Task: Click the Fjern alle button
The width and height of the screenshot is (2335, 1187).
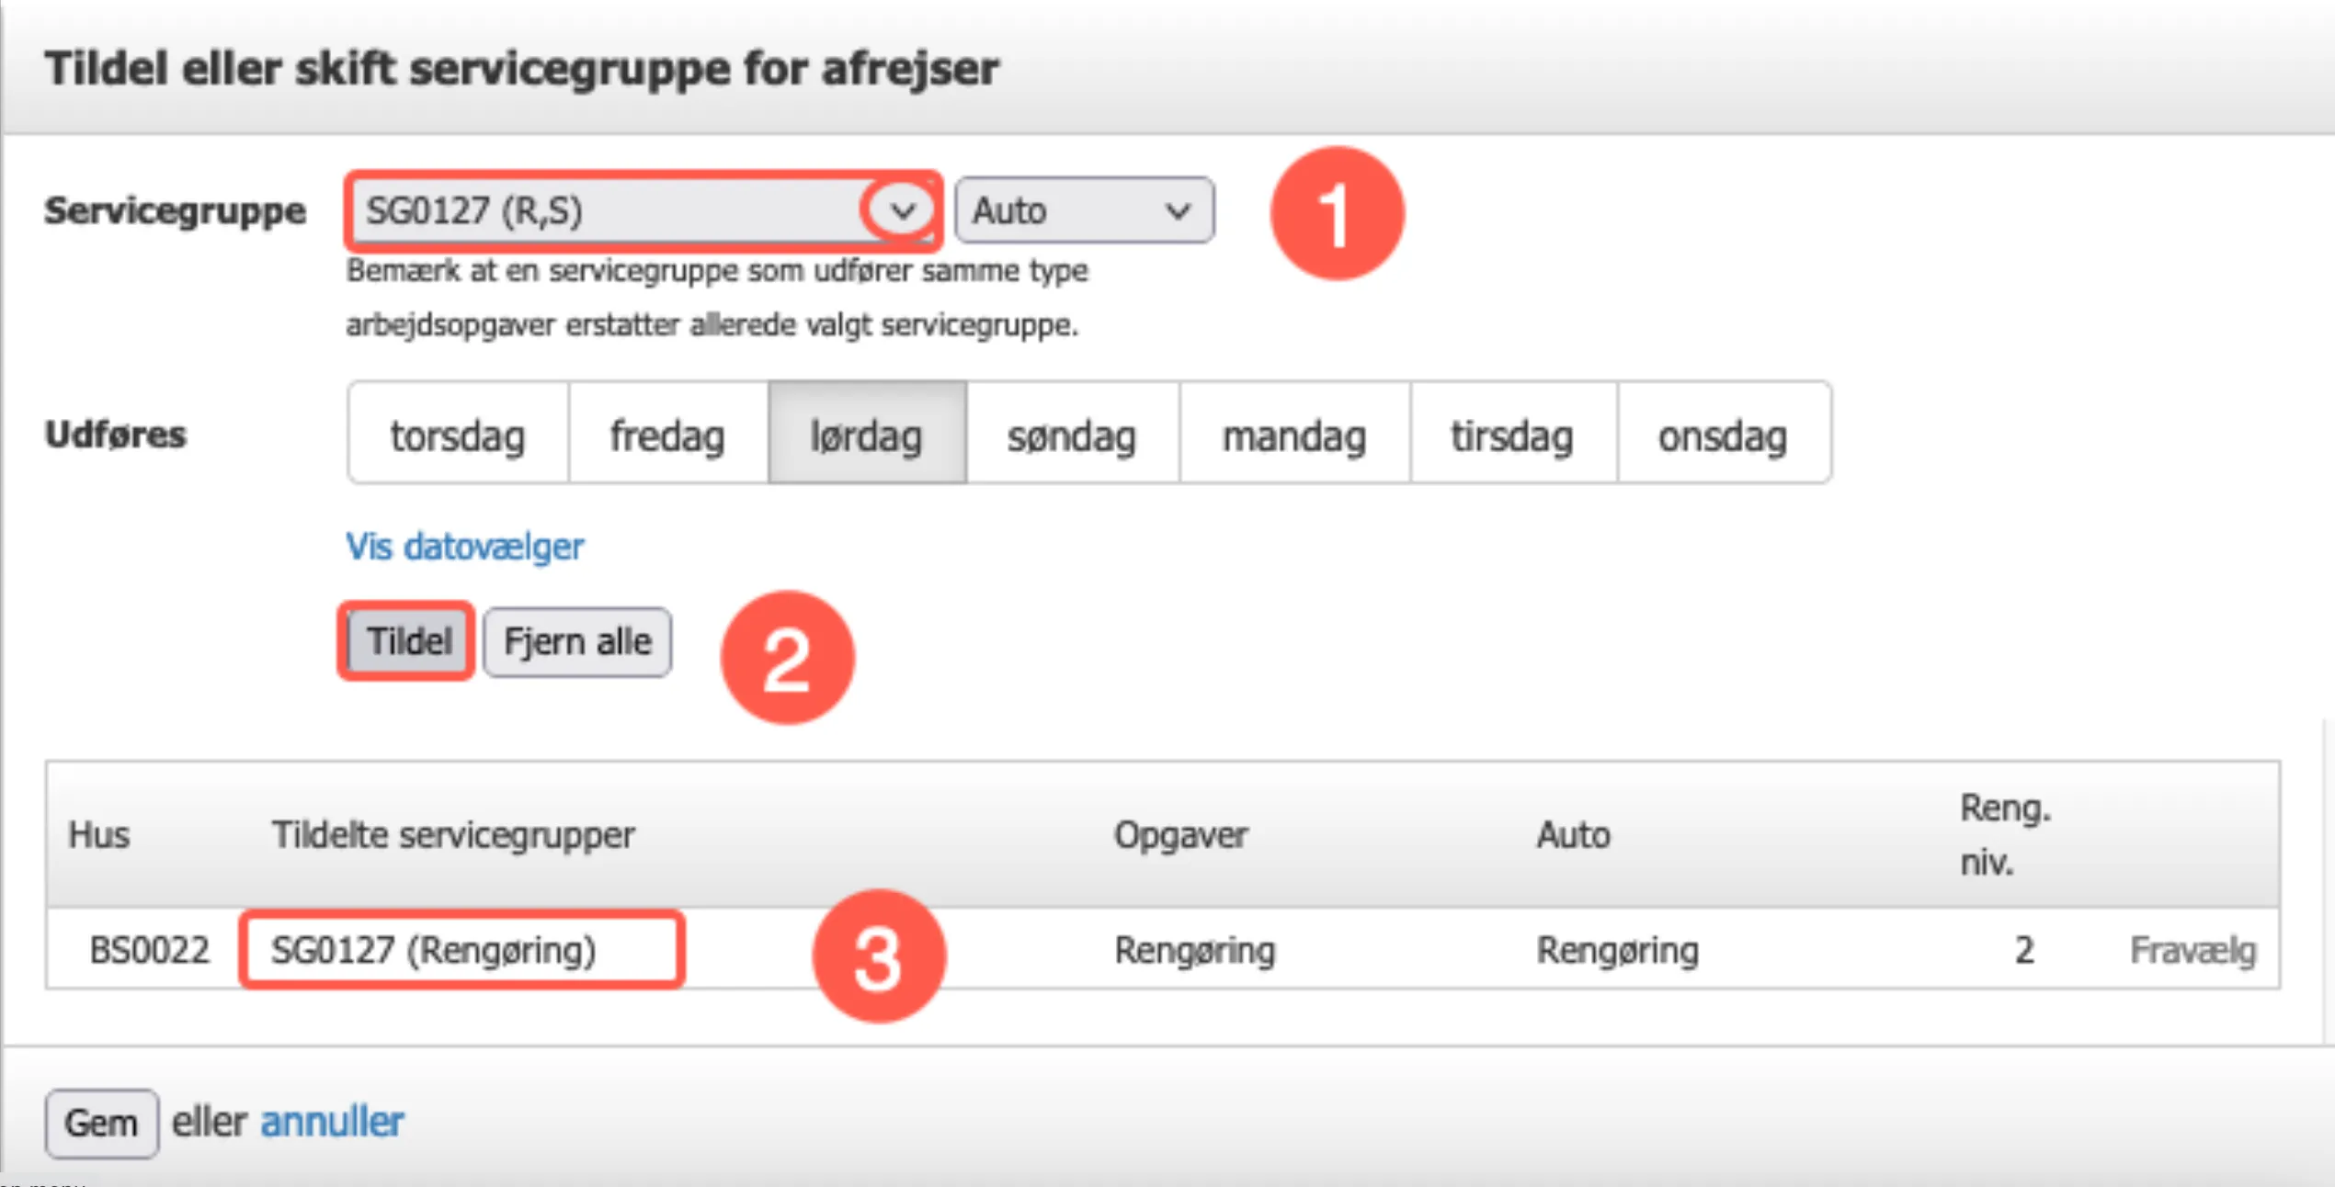Action: 576,640
